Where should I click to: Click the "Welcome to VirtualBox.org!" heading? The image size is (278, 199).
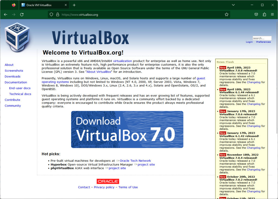pyautogui.click(x=83, y=52)
